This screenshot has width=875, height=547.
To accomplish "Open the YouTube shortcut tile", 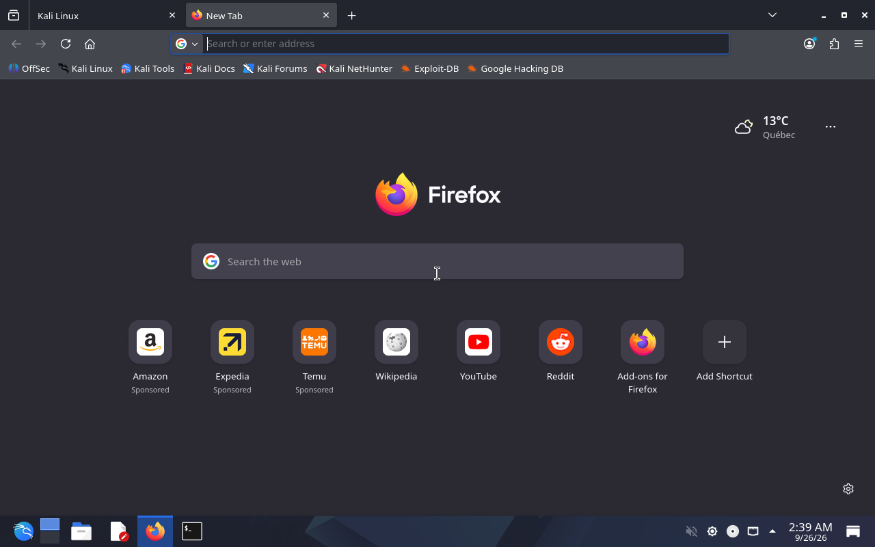I will [x=479, y=351].
